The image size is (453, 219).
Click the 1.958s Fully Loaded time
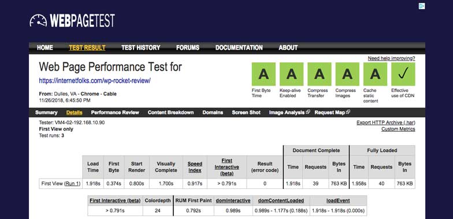(x=359, y=184)
